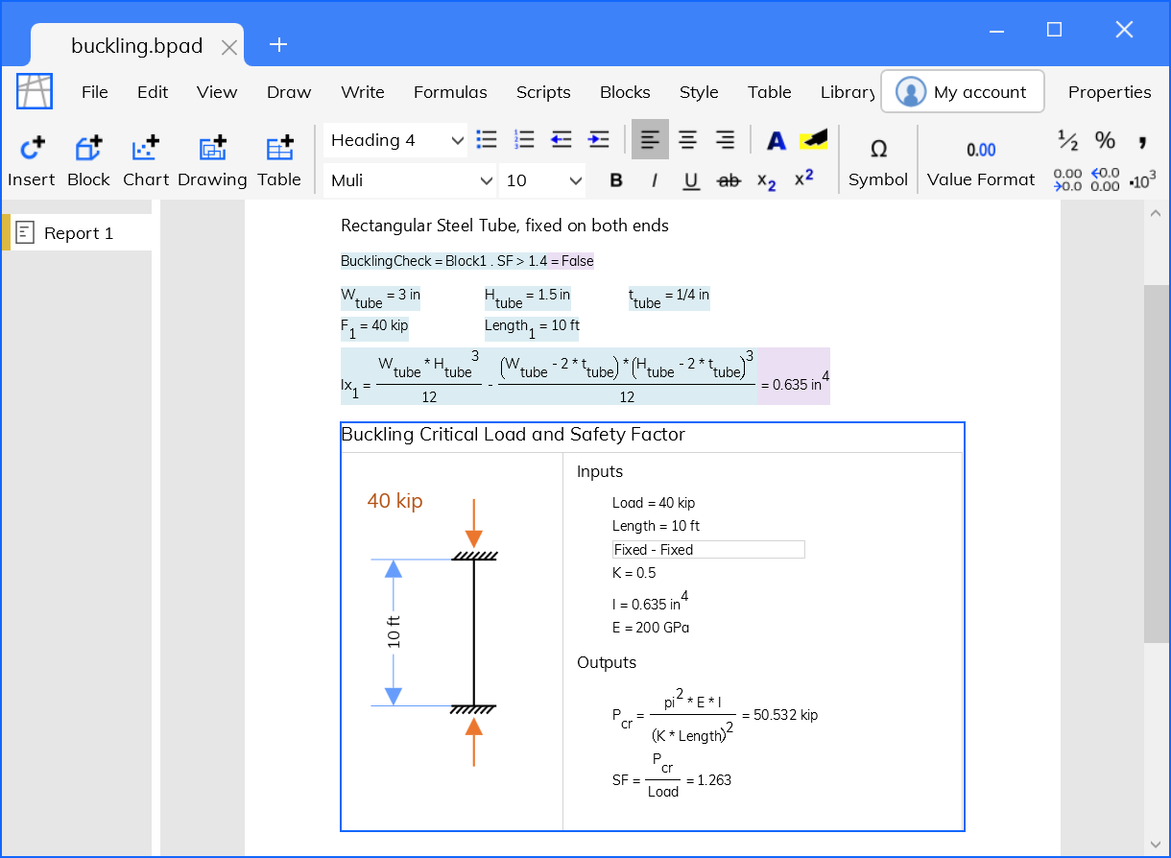Add a new Block
The image size is (1171, 858).
pyautogui.click(x=88, y=160)
